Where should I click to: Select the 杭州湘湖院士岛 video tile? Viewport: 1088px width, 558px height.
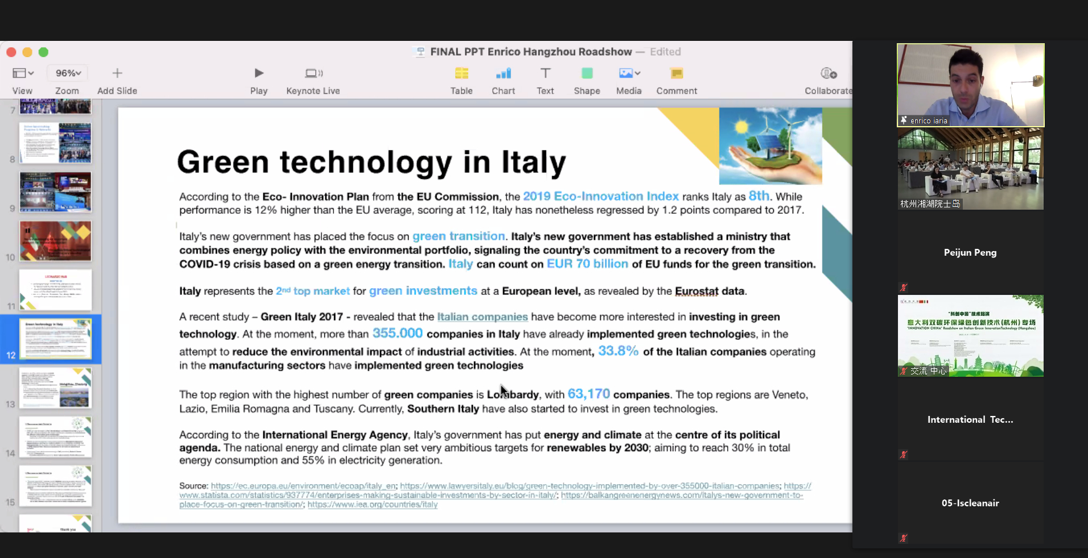pyautogui.click(x=971, y=169)
